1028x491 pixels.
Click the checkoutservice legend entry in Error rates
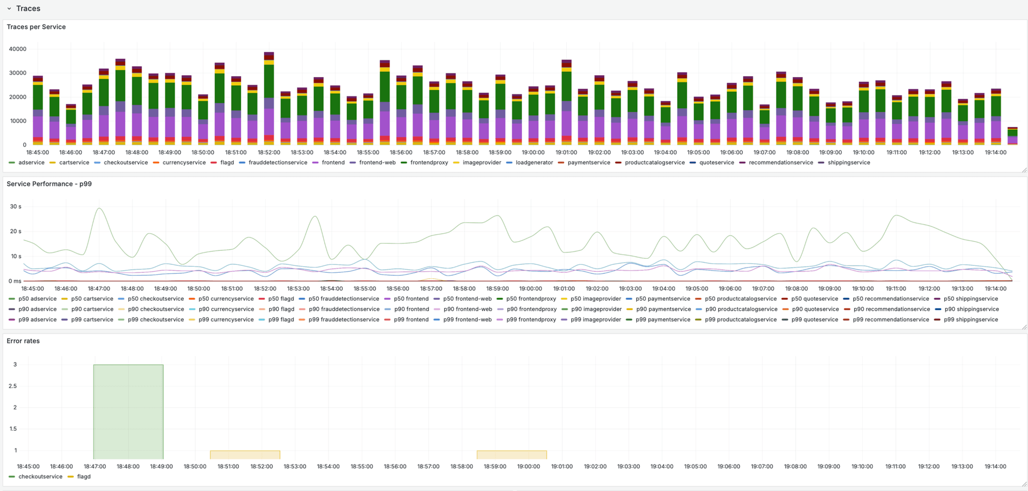click(x=41, y=476)
